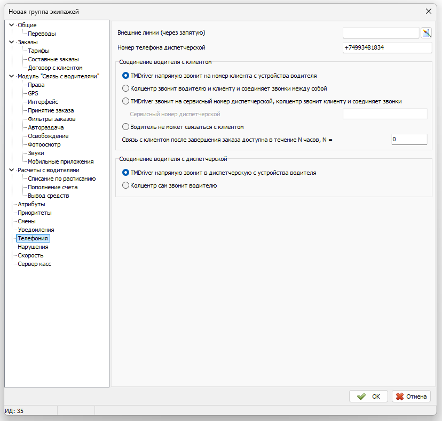This screenshot has height=421, width=442.
Task: Open the GPS settings page
Action: pos(33,93)
